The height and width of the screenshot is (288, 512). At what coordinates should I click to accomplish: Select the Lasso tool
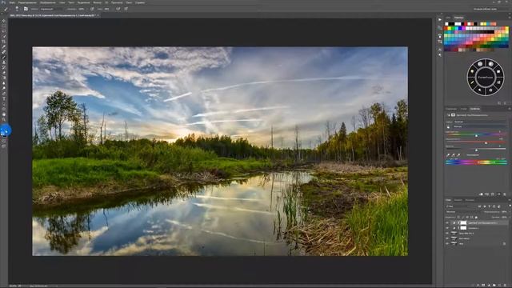[x=3, y=31]
